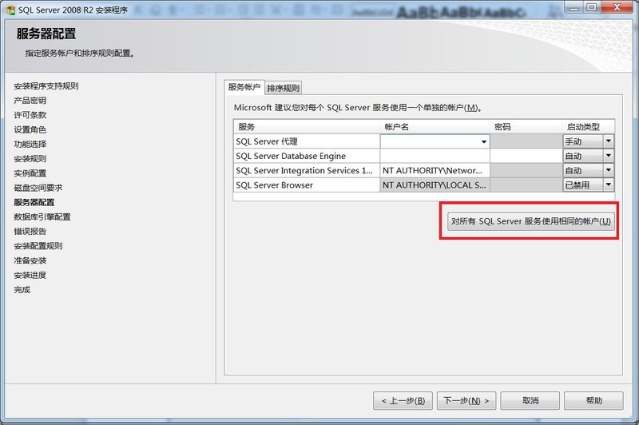The image size is (639, 425).
Task: Close the SQL Server setup window
Action: (x=617, y=7)
